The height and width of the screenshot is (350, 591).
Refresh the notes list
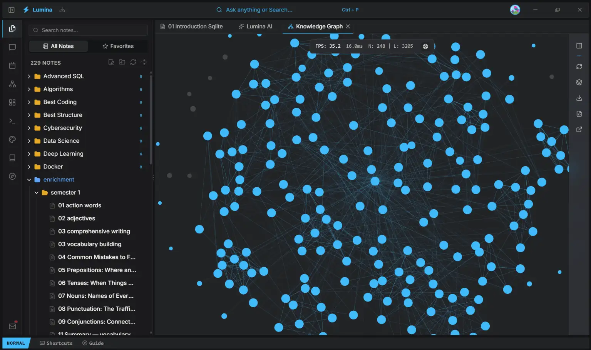133,62
